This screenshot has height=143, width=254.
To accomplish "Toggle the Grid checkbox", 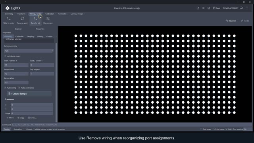I will pos(227,129).
